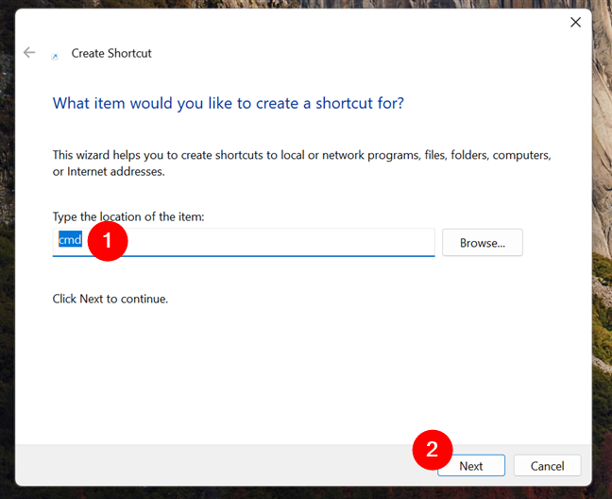Image resolution: width=612 pixels, height=499 pixels.
Task: Click the red number 1 marker
Action: (x=108, y=241)
